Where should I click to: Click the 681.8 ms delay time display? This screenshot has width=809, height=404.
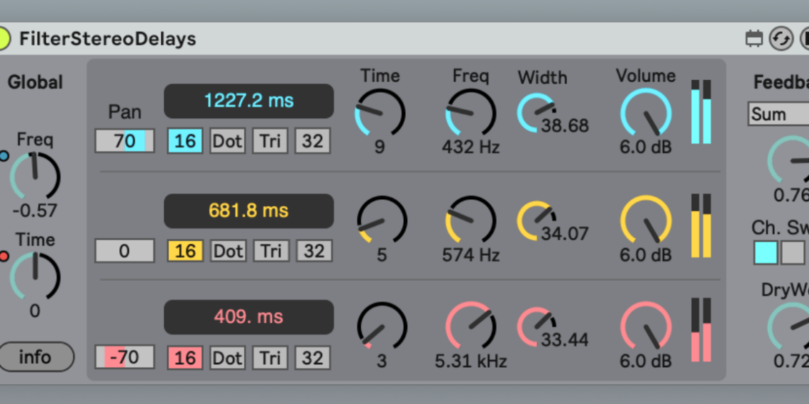click(x=248, y=211)
